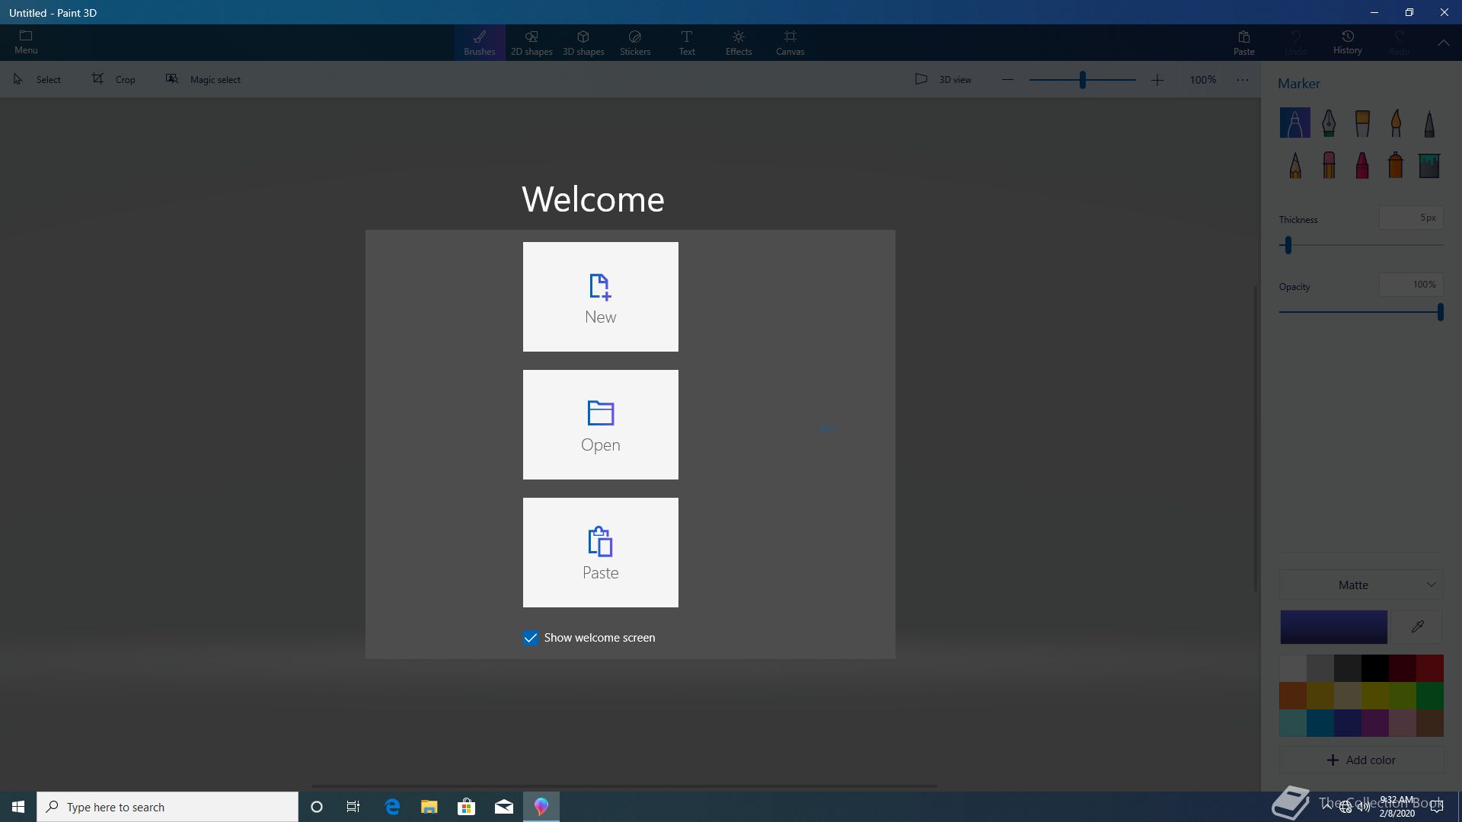Pick a color with the eyedropper
This screenshot has height=822, width=1462.
pyautogui.click(x=1417, y=627)
